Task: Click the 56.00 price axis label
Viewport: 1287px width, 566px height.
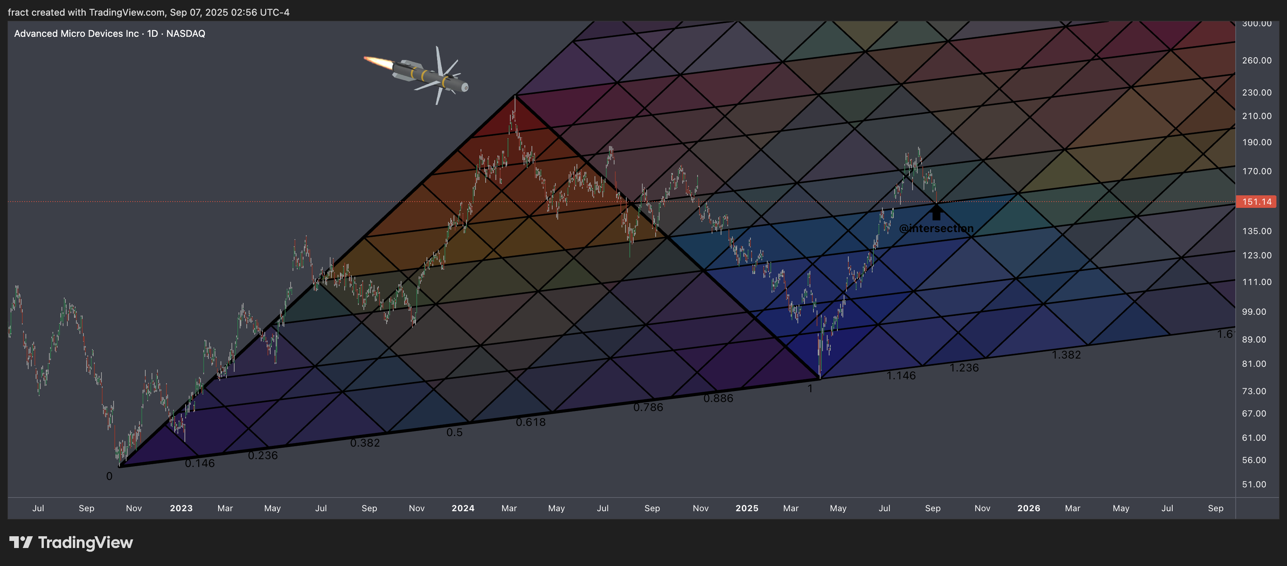Action: click(1254, 460)
